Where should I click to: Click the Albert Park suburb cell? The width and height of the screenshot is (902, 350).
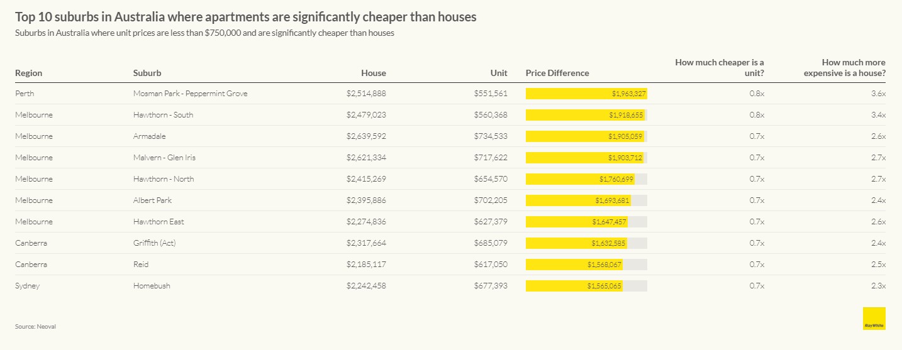pos(152,200)
